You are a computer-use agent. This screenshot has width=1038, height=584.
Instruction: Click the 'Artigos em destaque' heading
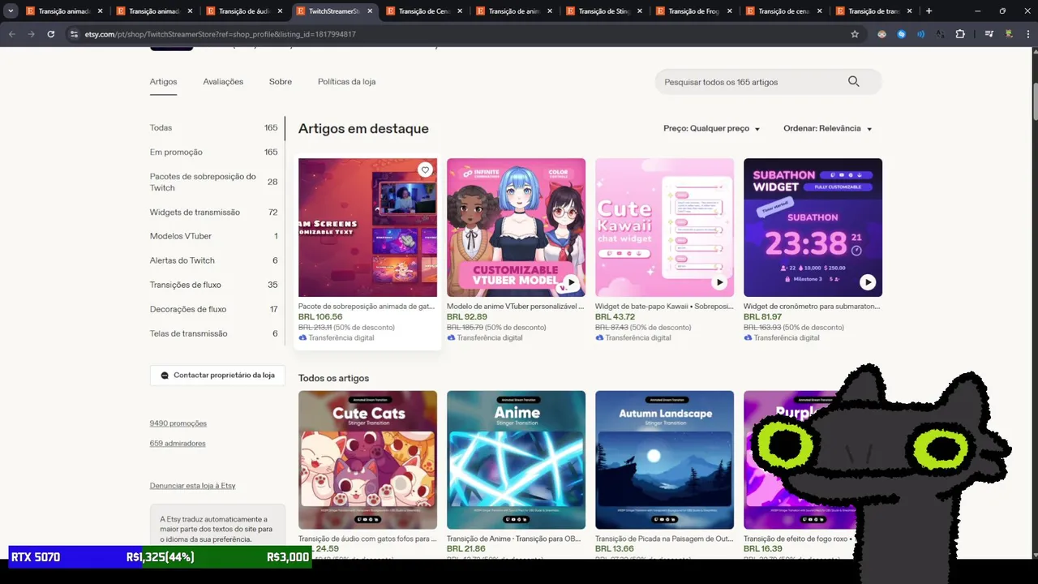(x=363, y=128)
